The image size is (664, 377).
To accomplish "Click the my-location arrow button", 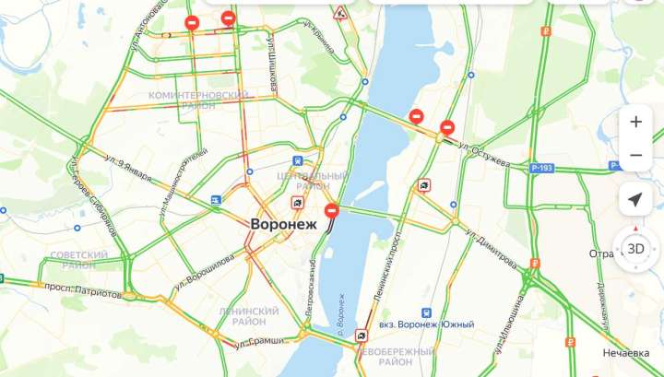I will click(x=635, y=199).
